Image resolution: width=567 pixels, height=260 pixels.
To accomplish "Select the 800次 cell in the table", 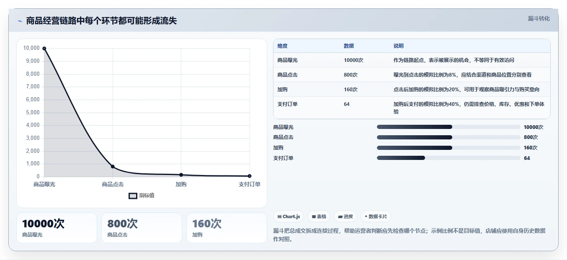I will coord(351,75).
